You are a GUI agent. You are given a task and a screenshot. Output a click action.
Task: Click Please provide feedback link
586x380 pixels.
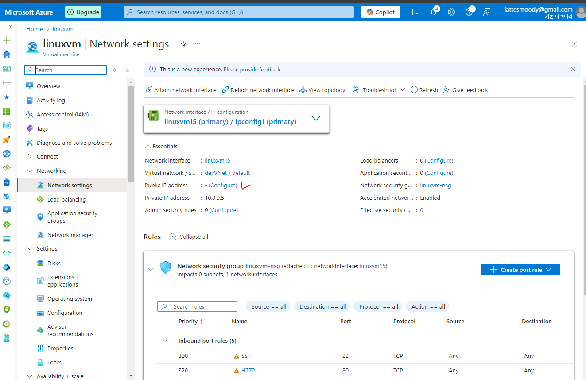click(x=252, y=70)
